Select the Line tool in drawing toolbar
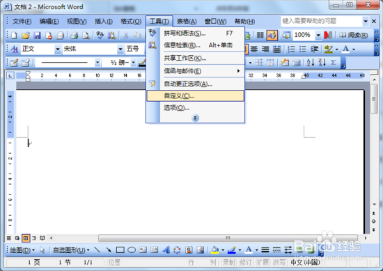 point(97,249)
